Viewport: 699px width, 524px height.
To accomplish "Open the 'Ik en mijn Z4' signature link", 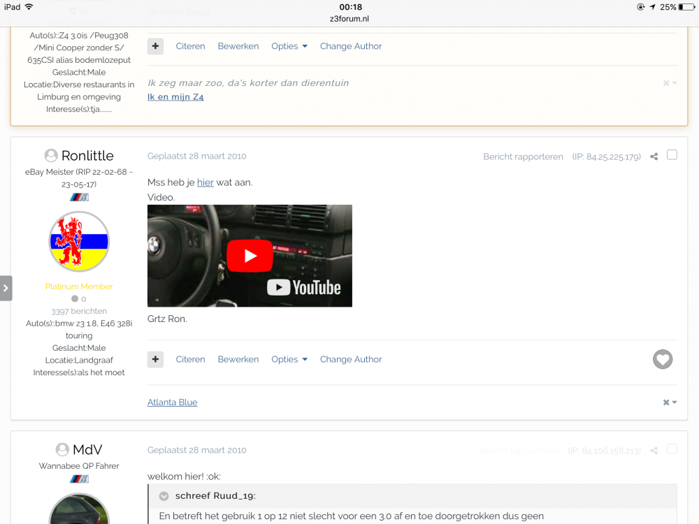I will tap(175, 96).
